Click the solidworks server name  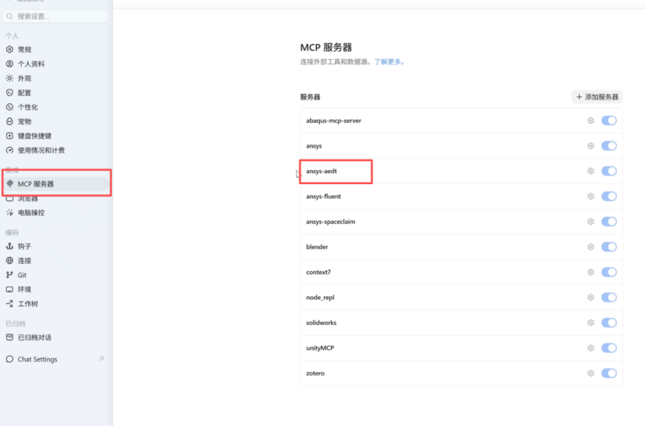click(x=321, y=323)
